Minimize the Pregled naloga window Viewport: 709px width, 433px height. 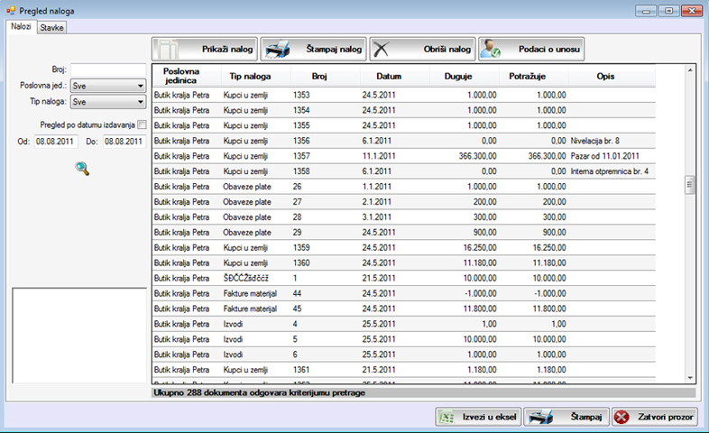coord(646,11)
